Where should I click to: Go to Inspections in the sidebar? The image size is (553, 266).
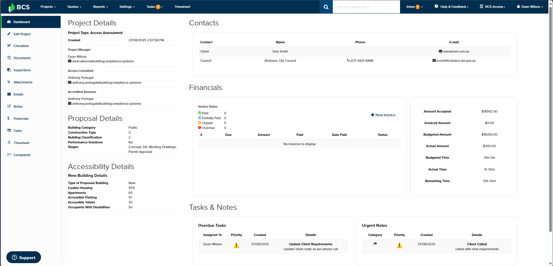(22, 70)
